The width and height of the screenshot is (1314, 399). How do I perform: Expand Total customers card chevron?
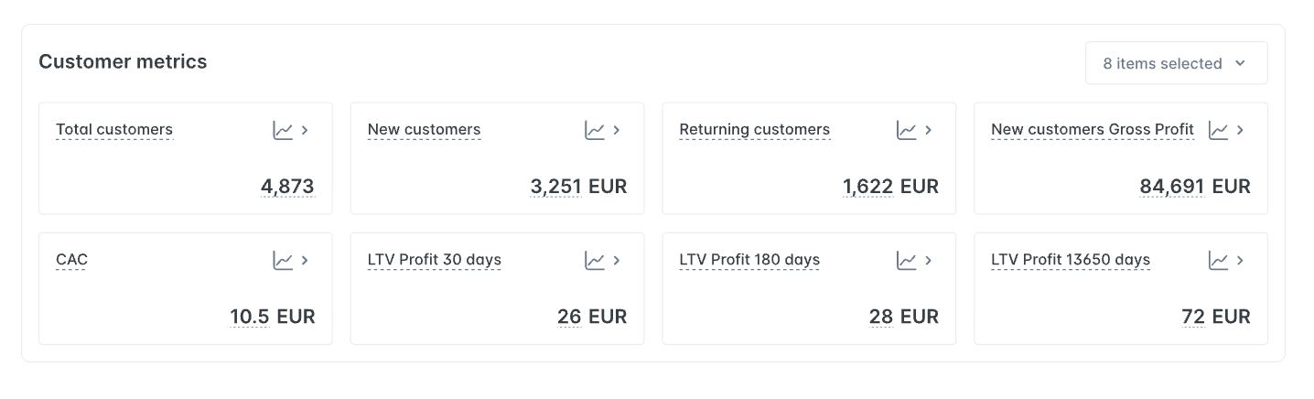[x=305, y=130]
